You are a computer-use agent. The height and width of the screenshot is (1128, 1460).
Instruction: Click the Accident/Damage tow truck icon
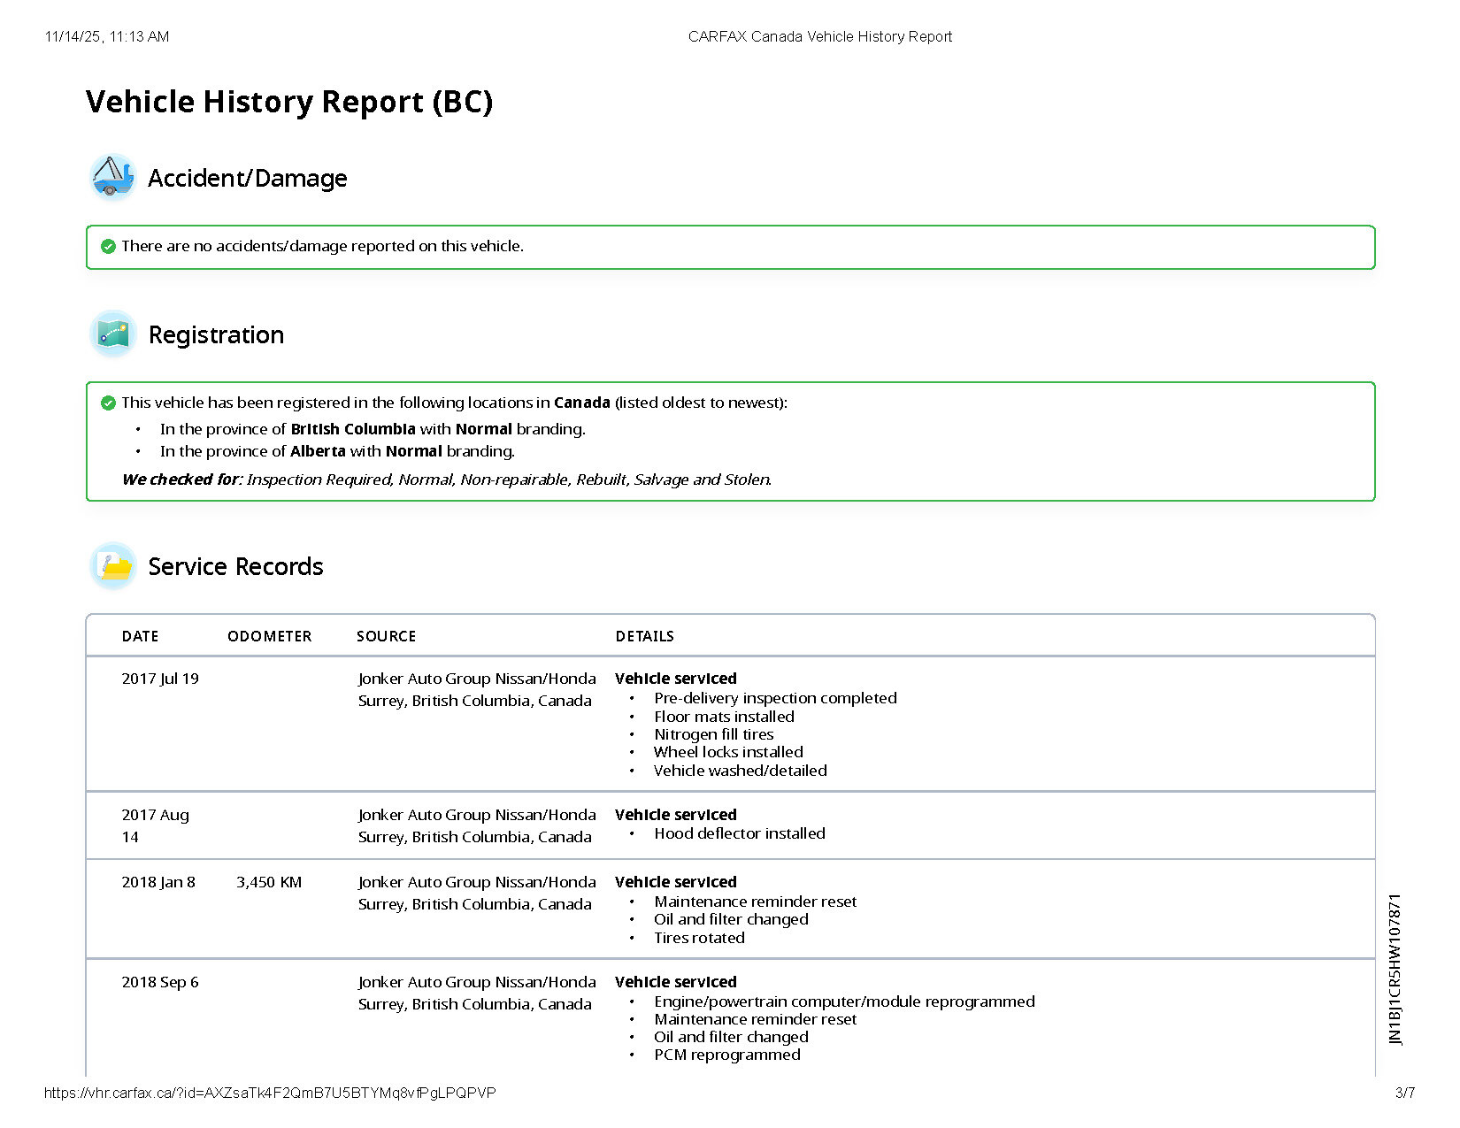(x=112, y=177)
